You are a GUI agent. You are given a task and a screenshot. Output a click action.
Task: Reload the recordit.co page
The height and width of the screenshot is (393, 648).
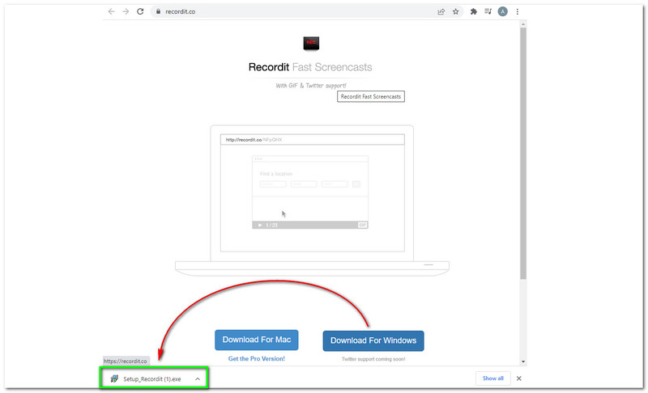[140, 11]
